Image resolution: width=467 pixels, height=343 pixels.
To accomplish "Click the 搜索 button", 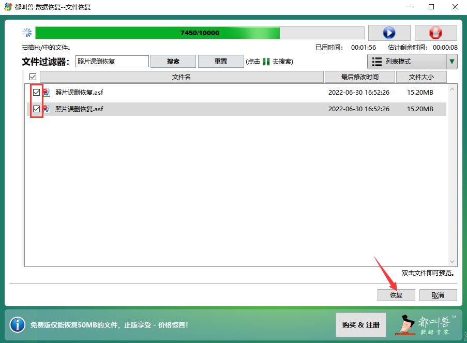I will (173, 62).
